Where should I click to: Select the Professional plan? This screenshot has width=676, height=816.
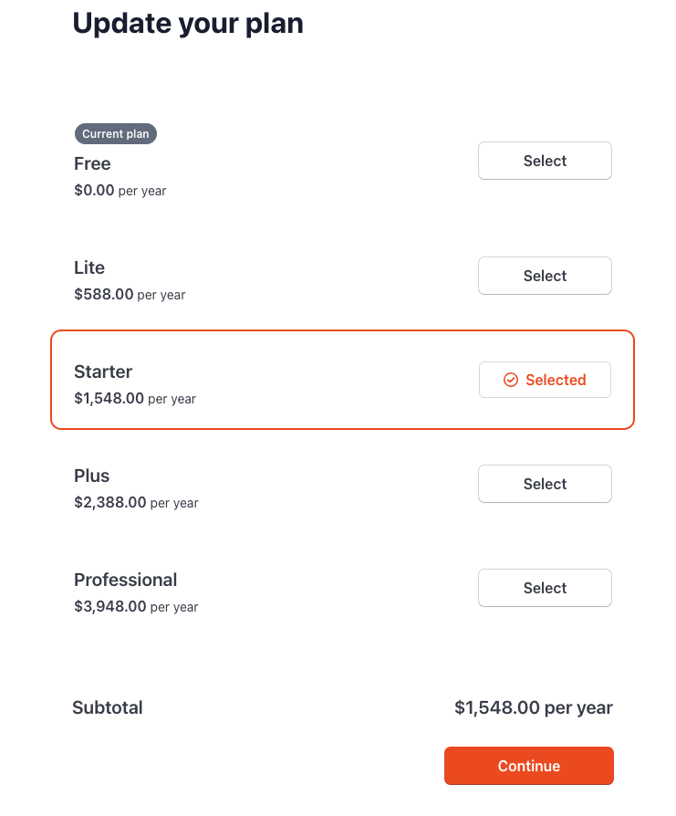[x=545, y=588]
